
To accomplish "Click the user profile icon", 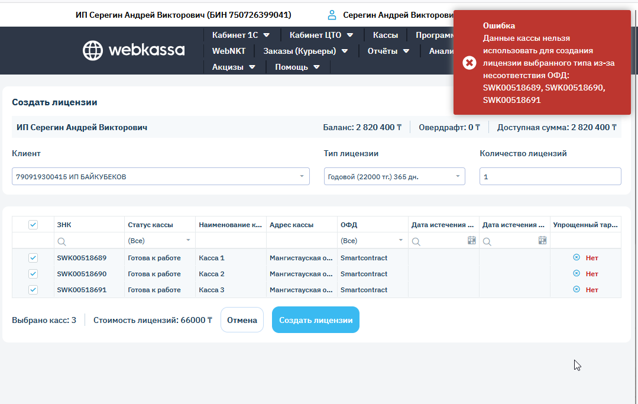I will 332,15.
